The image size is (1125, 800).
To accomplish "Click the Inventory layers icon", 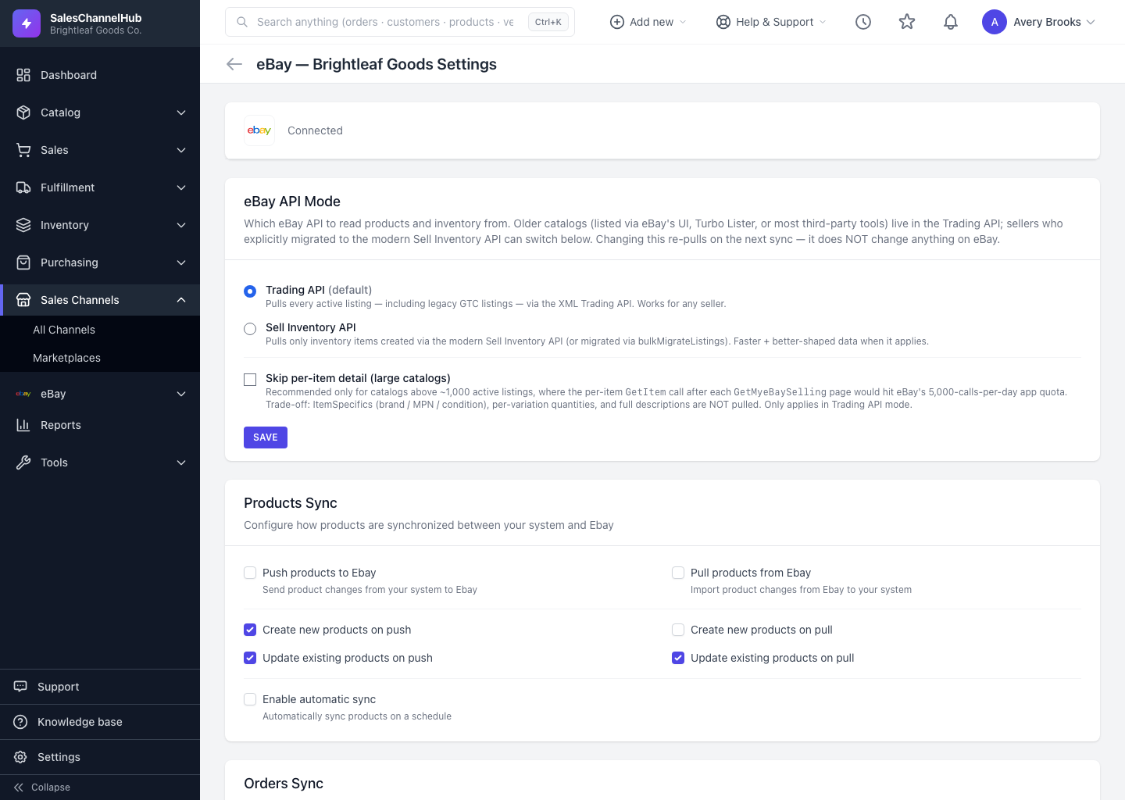I will point(23,225).
